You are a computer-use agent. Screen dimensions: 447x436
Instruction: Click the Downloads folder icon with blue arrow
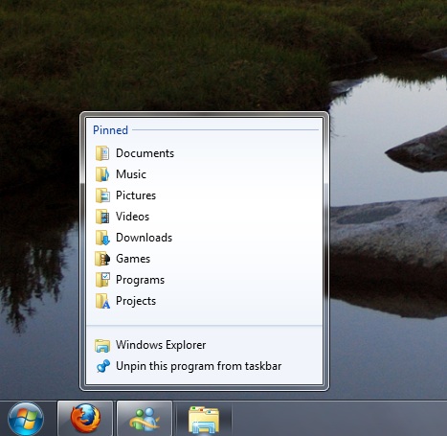(x=102, y=238)
